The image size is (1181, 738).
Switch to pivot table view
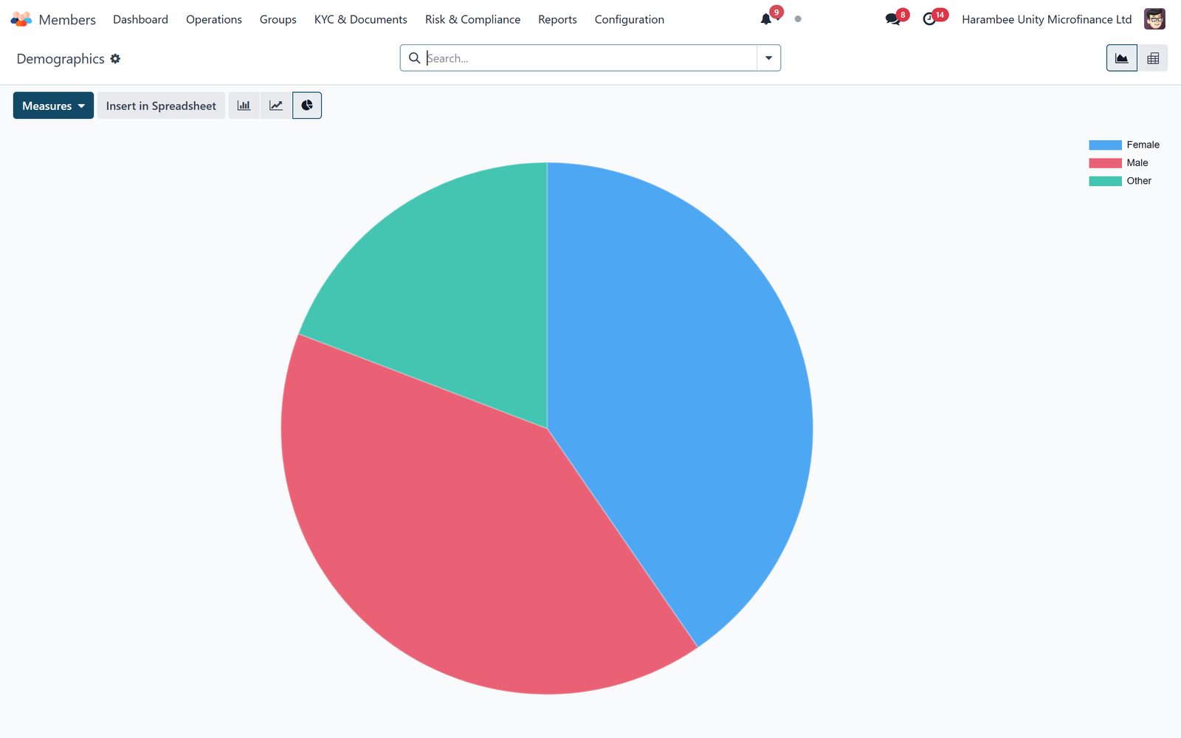point(1153,58)
